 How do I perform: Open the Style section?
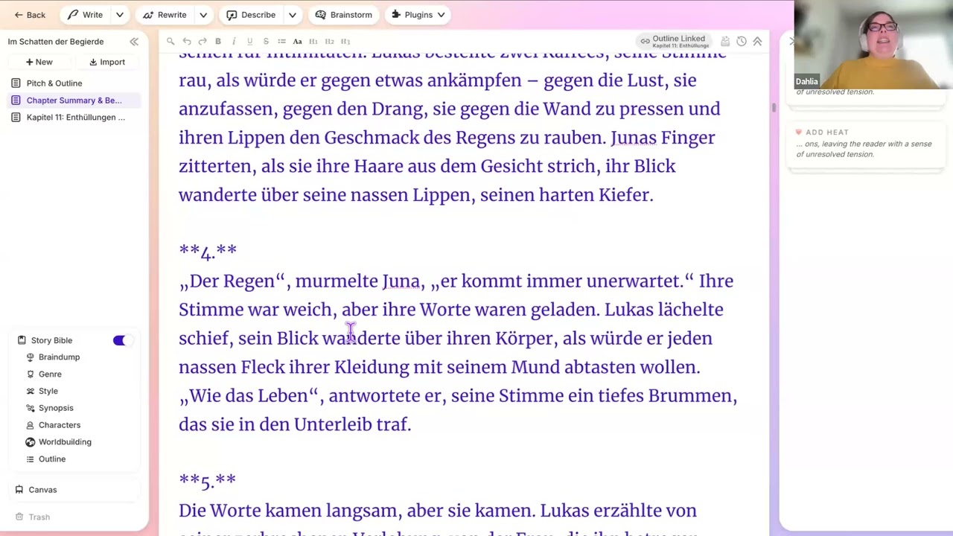click(x=48, y=391)
